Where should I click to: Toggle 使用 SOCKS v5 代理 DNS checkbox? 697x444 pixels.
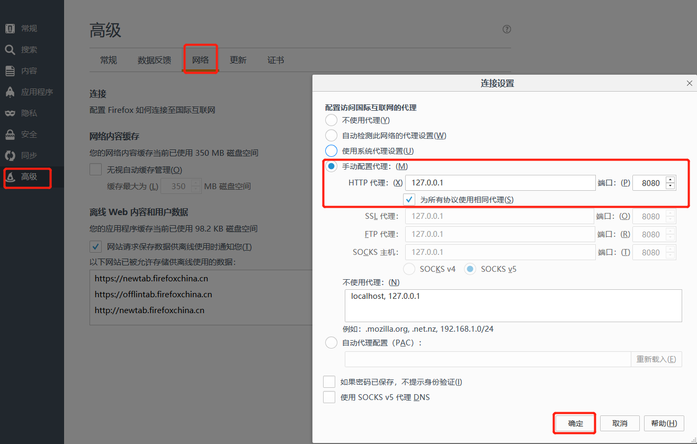[x=329, y=397]
